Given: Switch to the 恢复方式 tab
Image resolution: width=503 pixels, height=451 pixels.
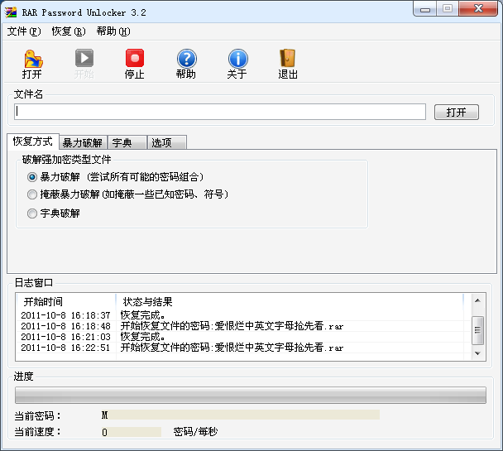Looking at the screenshot, I should 33,142.
